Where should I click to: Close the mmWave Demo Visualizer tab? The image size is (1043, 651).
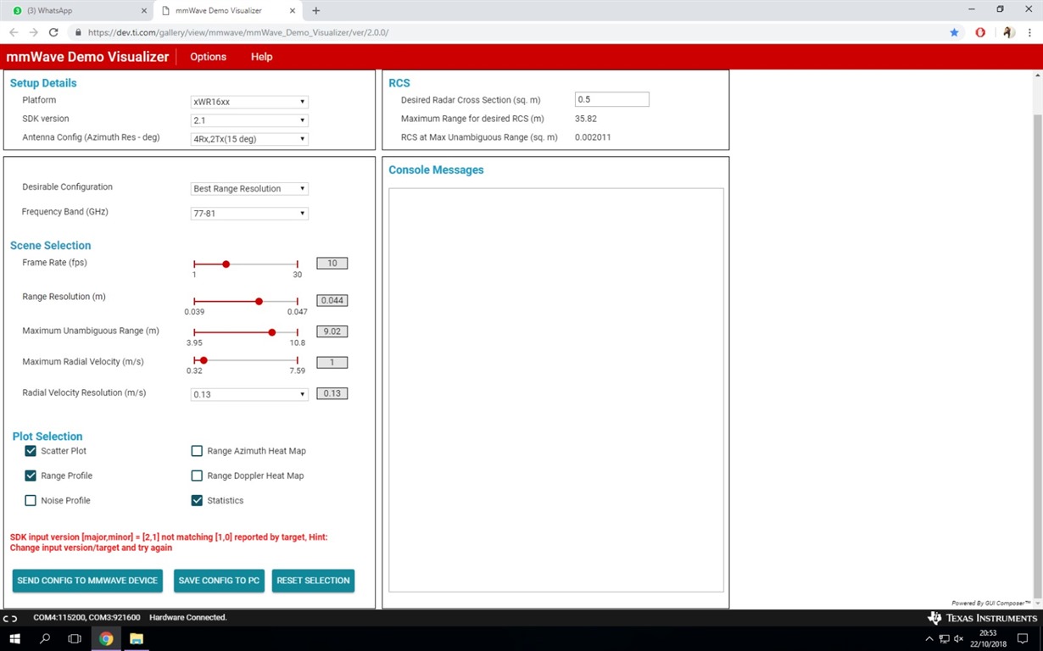click(293, 10)
